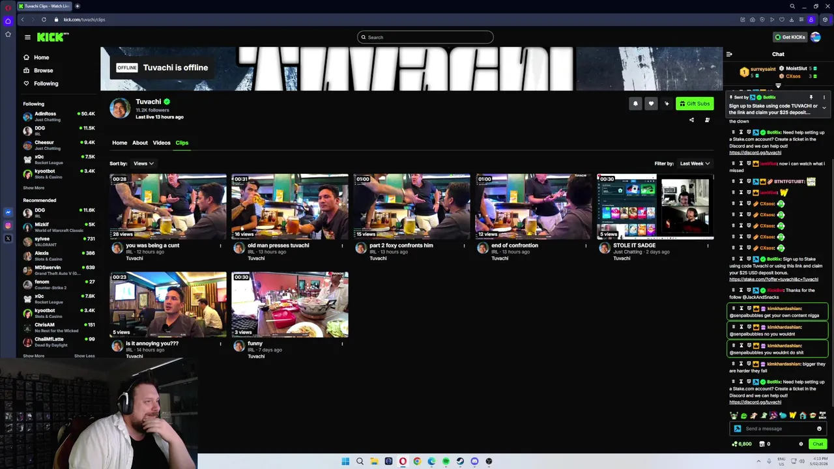Send message with green Chat button
Viewport: 834px width, 469px height.
[x=818, y=444]
